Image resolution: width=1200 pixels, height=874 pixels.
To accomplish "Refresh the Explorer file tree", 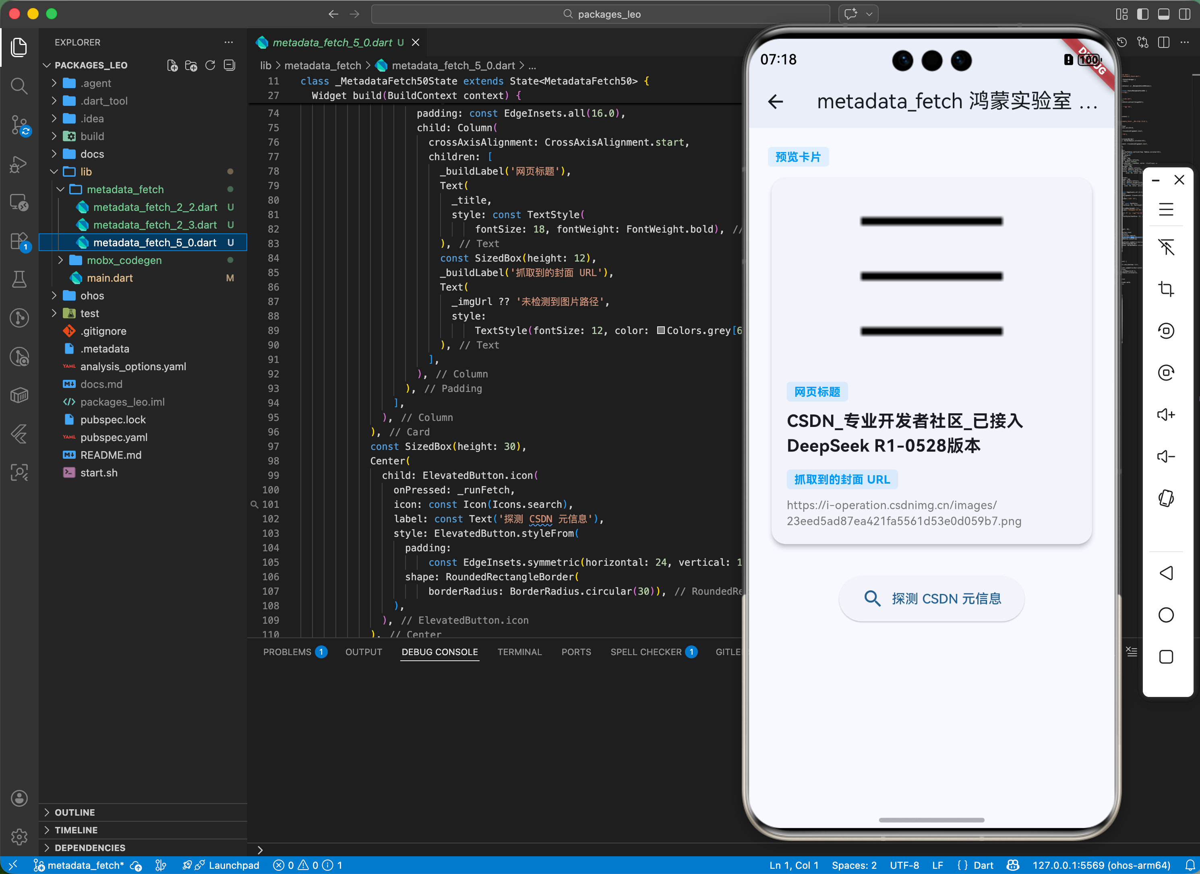I will tap(210, 65).
